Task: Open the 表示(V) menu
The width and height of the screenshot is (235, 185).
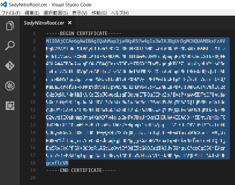Action: pos(80,13)
